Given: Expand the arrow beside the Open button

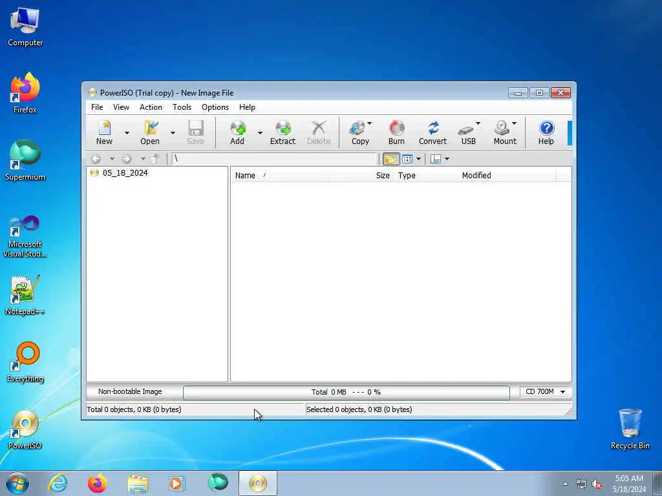Looking at the screenshot, I should 173,133.
